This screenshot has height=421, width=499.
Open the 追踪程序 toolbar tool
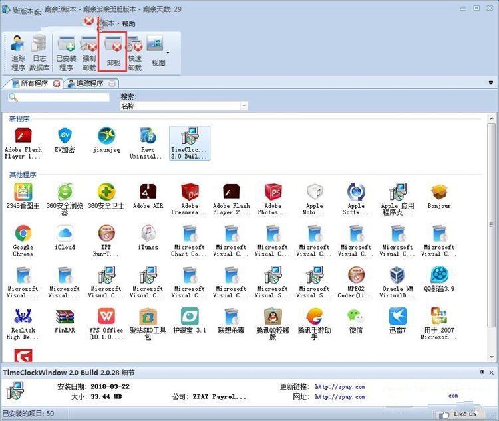(x=18, y=53)
